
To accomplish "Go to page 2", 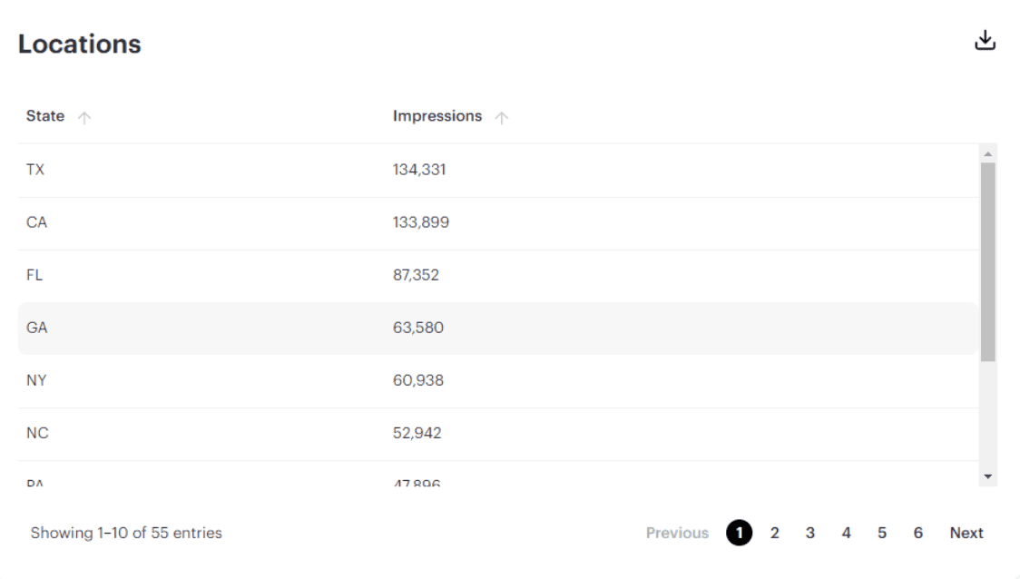I will [x=775, y=533].
